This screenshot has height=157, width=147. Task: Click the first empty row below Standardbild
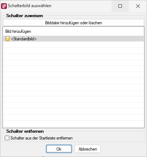73,45
